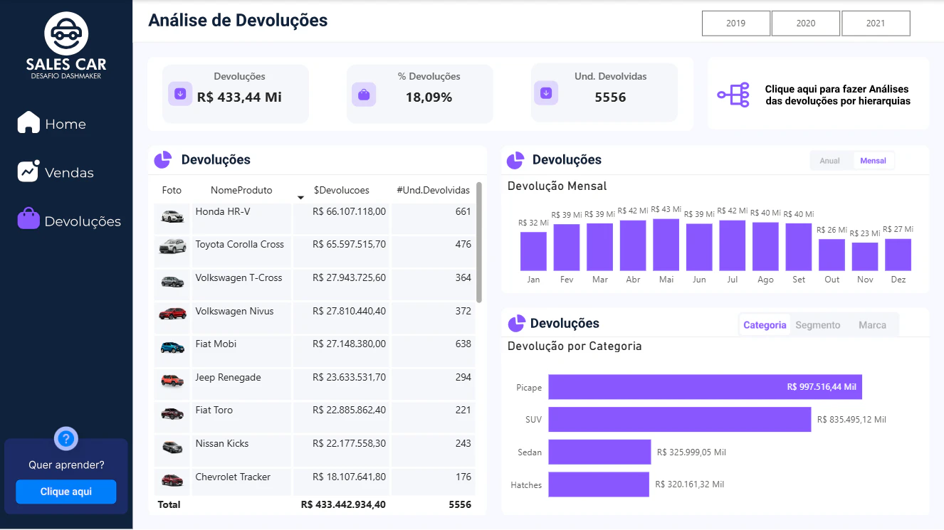Click pie icon beside Devoluções table title

point(162,160)
